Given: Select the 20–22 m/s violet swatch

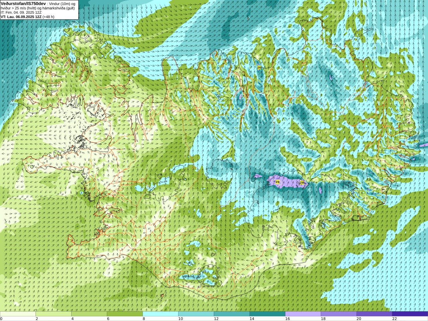Looking at the screenshot, I should 374,314.
